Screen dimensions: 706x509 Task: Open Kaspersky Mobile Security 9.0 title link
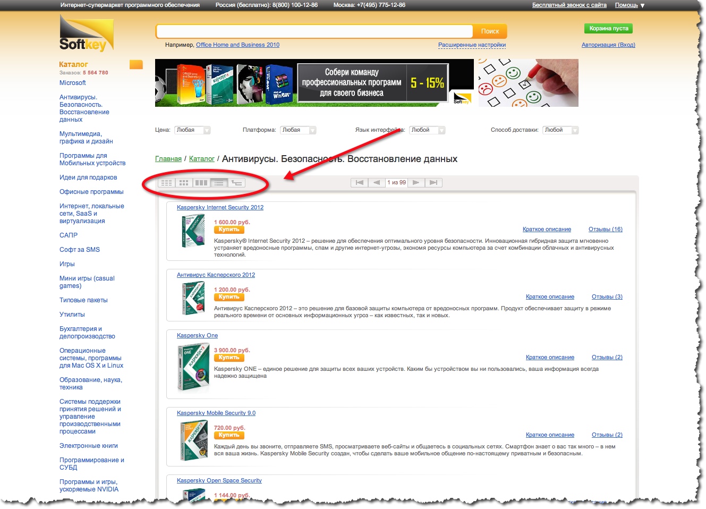(x=216, y=413)
